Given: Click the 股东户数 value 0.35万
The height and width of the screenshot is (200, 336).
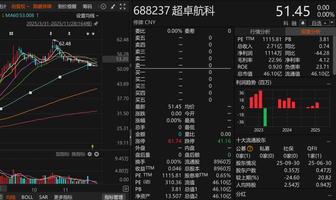Looking at the screenshot, I should pos(292,170).
